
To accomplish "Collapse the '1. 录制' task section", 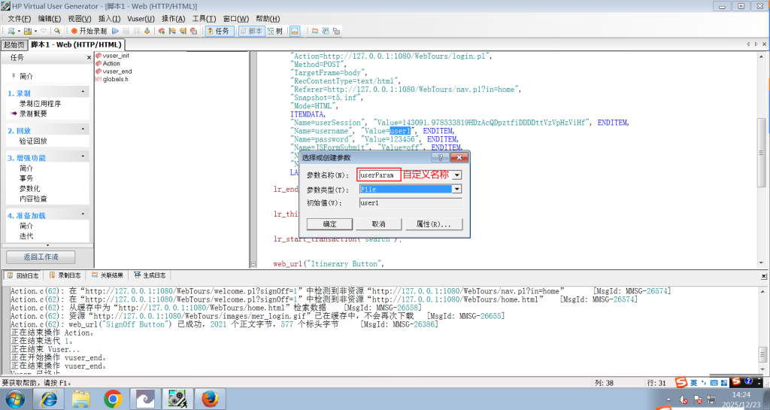I will pyautogui.click(x=83, y=93).
